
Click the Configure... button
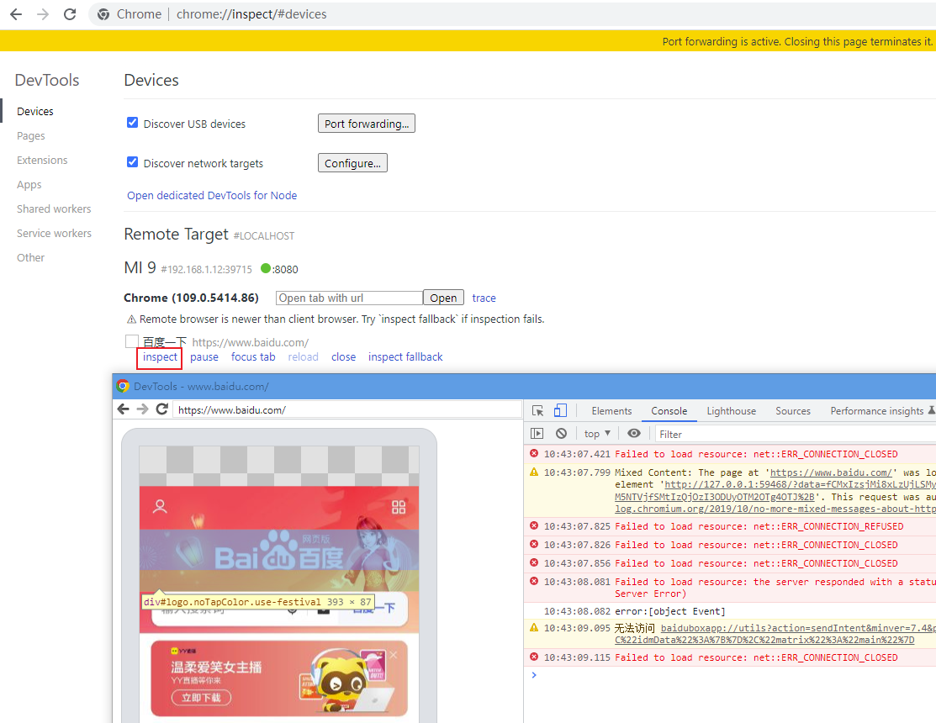click(x=353, y=163)
